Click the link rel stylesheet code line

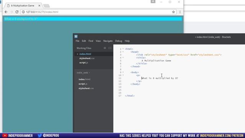179,55
